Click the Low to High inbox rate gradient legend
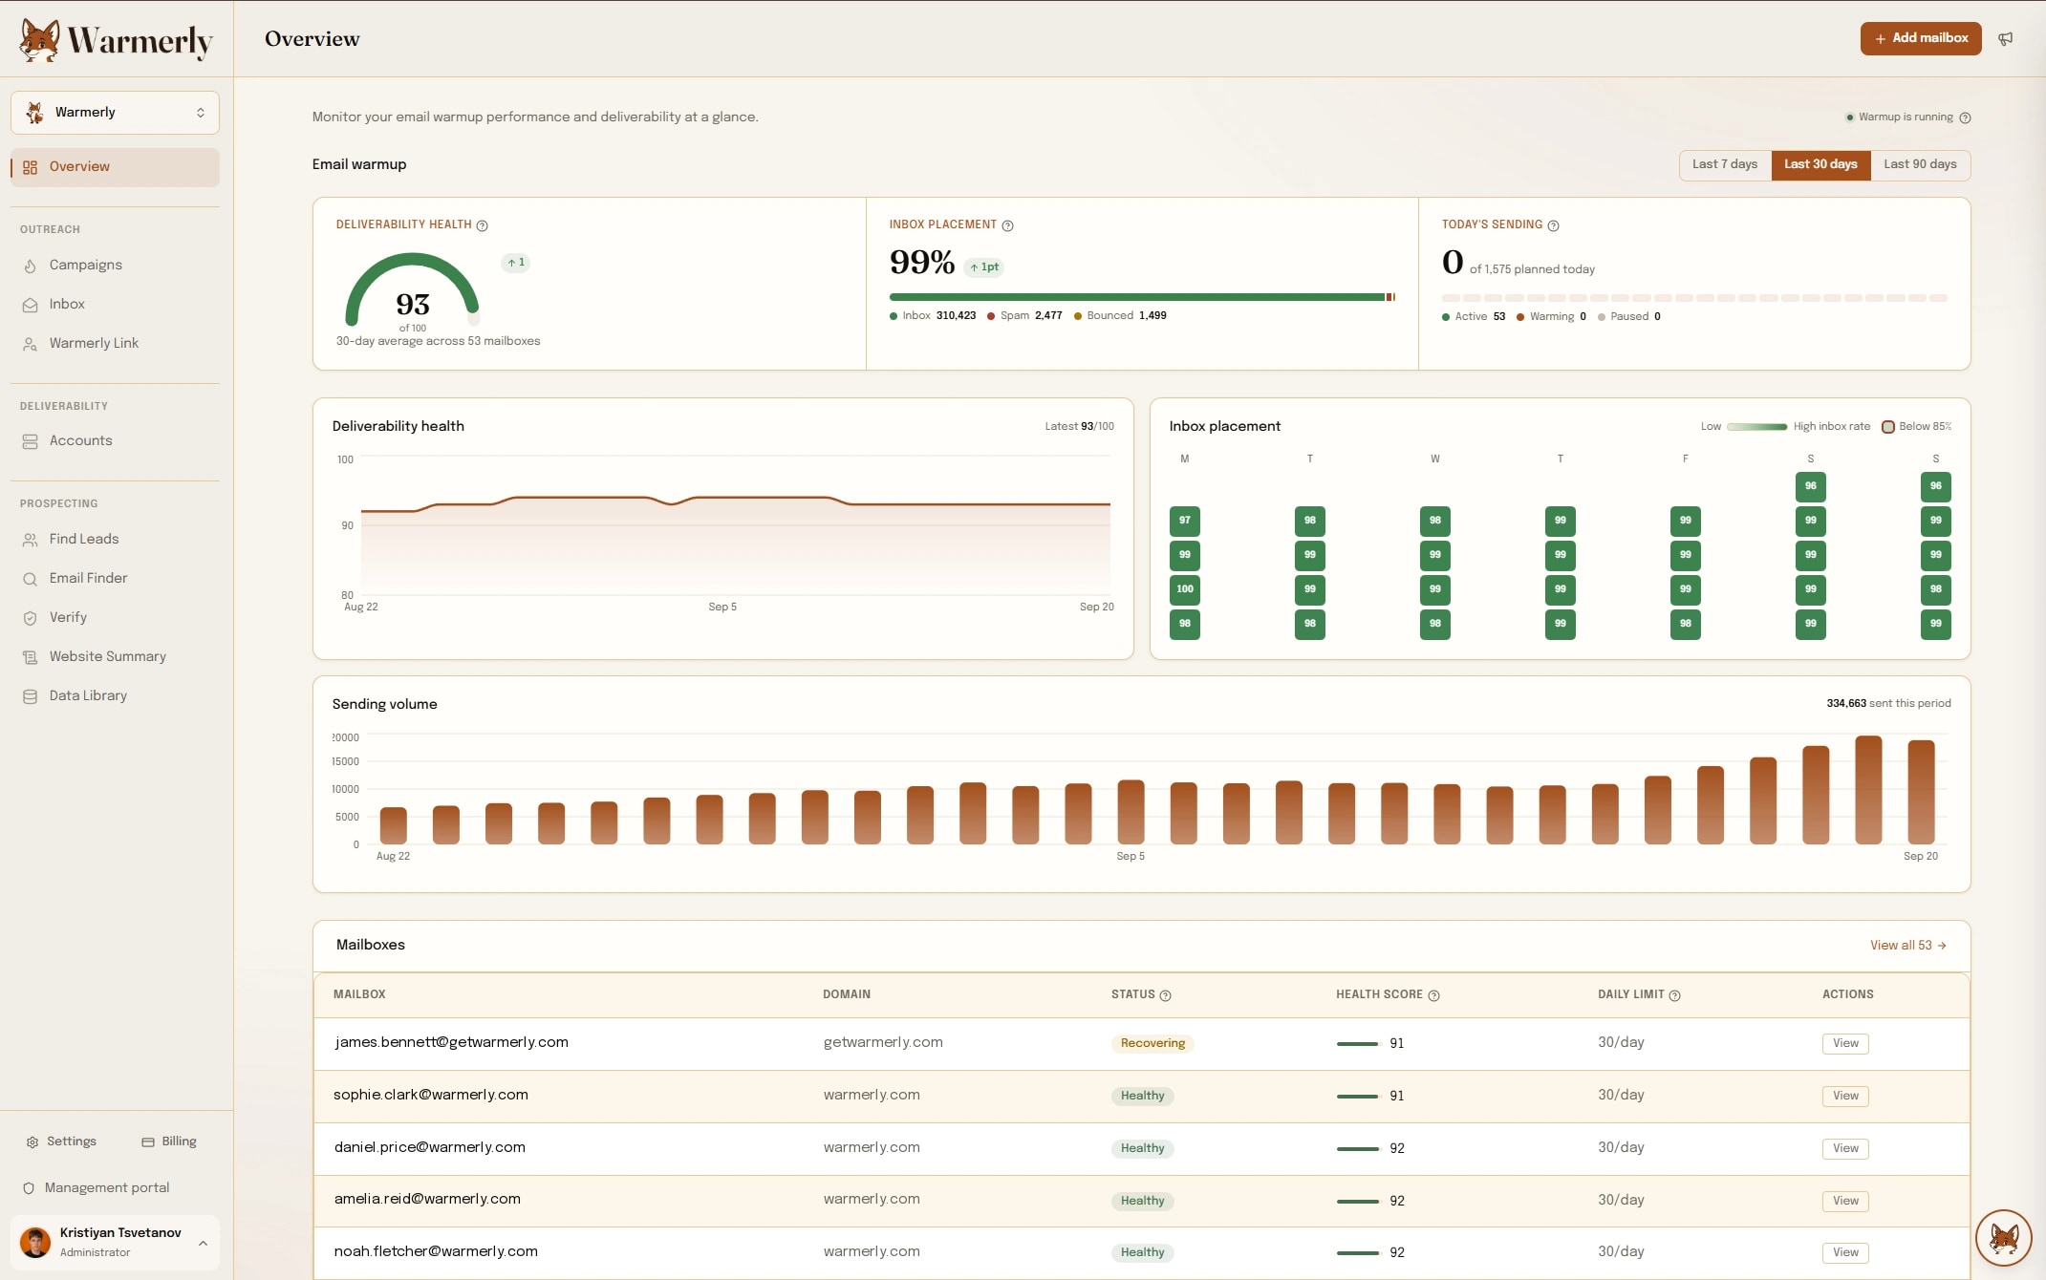This screenshot has height=1280, width=2046. 1756,427
